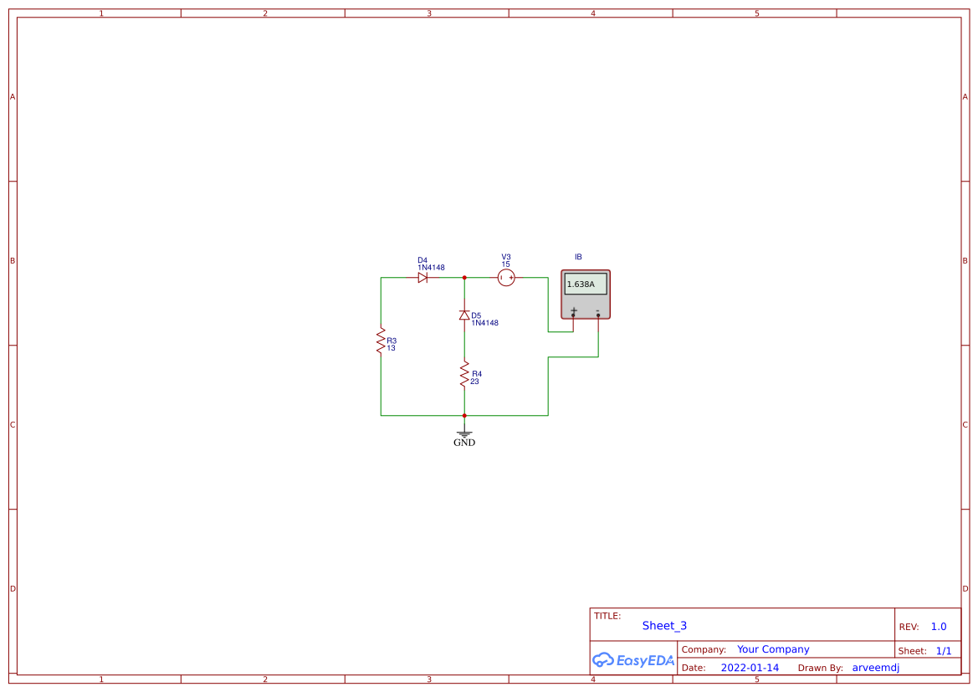
Task: Select the IB ammeter instrument
Action: [586, 295]
